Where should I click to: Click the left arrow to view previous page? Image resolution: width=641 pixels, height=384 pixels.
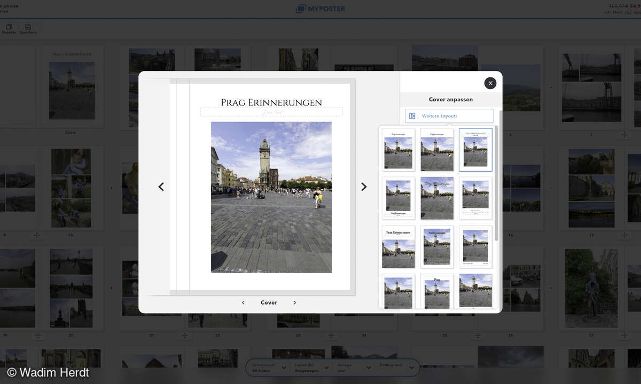pyautogui.click(x=161, y=187)
